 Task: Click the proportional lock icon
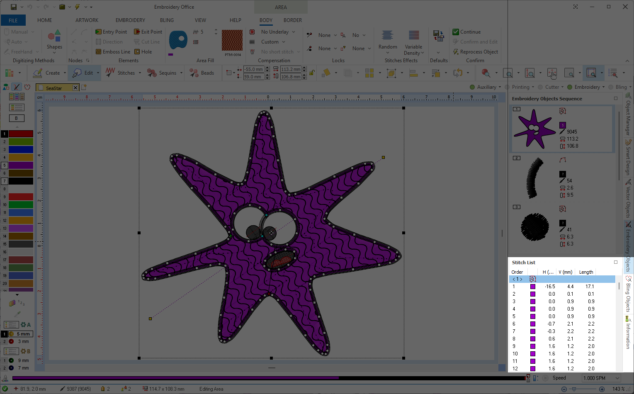[x=312, y=73]
